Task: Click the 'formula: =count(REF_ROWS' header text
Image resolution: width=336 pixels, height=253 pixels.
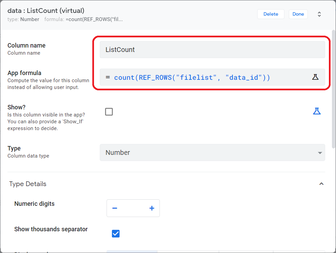Action: 83,19
